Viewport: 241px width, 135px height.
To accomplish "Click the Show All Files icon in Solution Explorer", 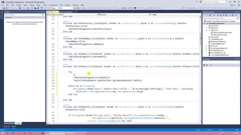I will pyautogui.click(x=226, y=15).
